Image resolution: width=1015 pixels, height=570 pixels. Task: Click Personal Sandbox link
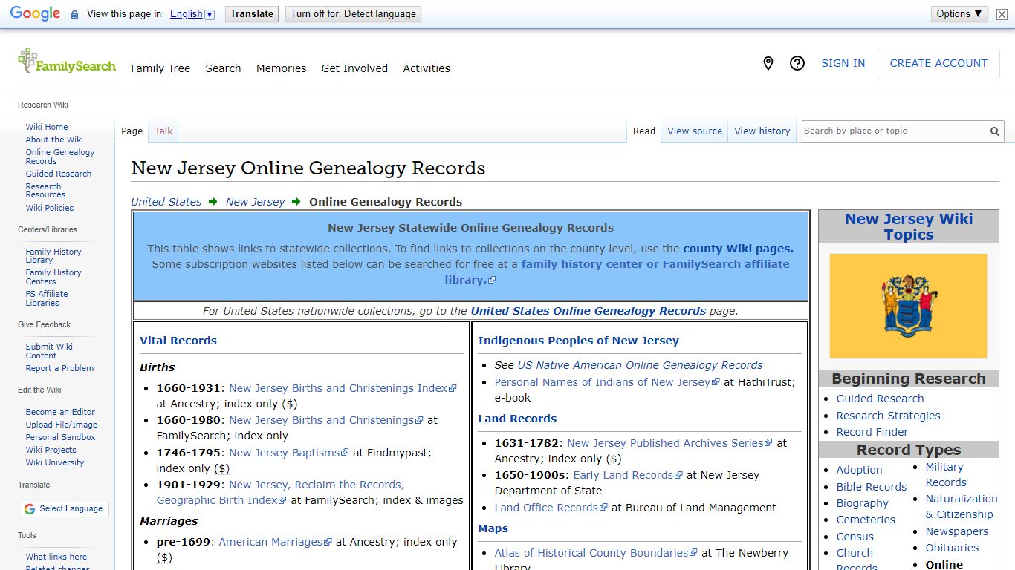60,437
